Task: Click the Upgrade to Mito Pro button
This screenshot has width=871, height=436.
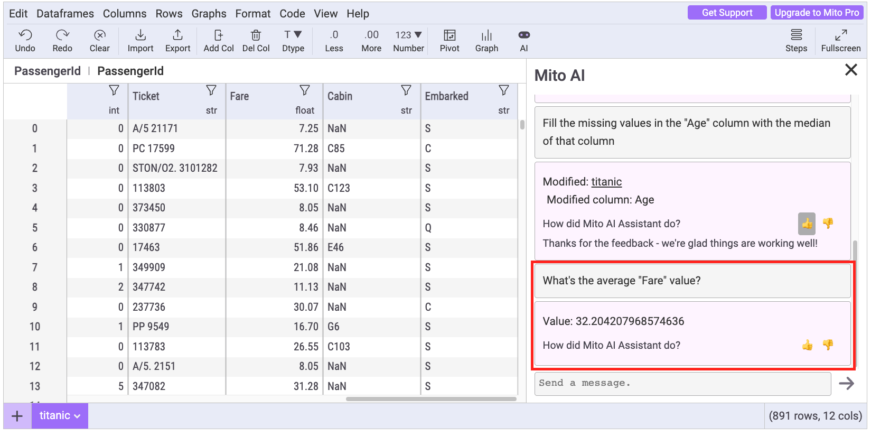Action: [817, 13]
